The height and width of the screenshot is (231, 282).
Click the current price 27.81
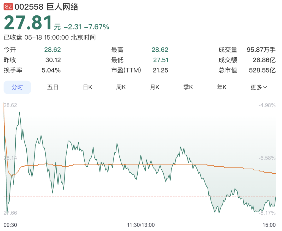click(x=28, y=23)
